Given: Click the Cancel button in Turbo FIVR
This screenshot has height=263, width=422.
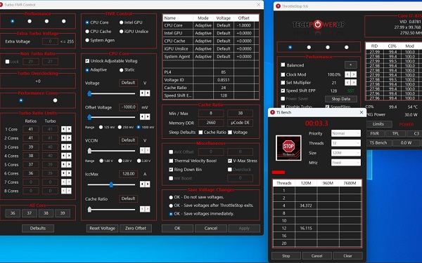Looking at the screenshot, I should [x=211, y=229].
